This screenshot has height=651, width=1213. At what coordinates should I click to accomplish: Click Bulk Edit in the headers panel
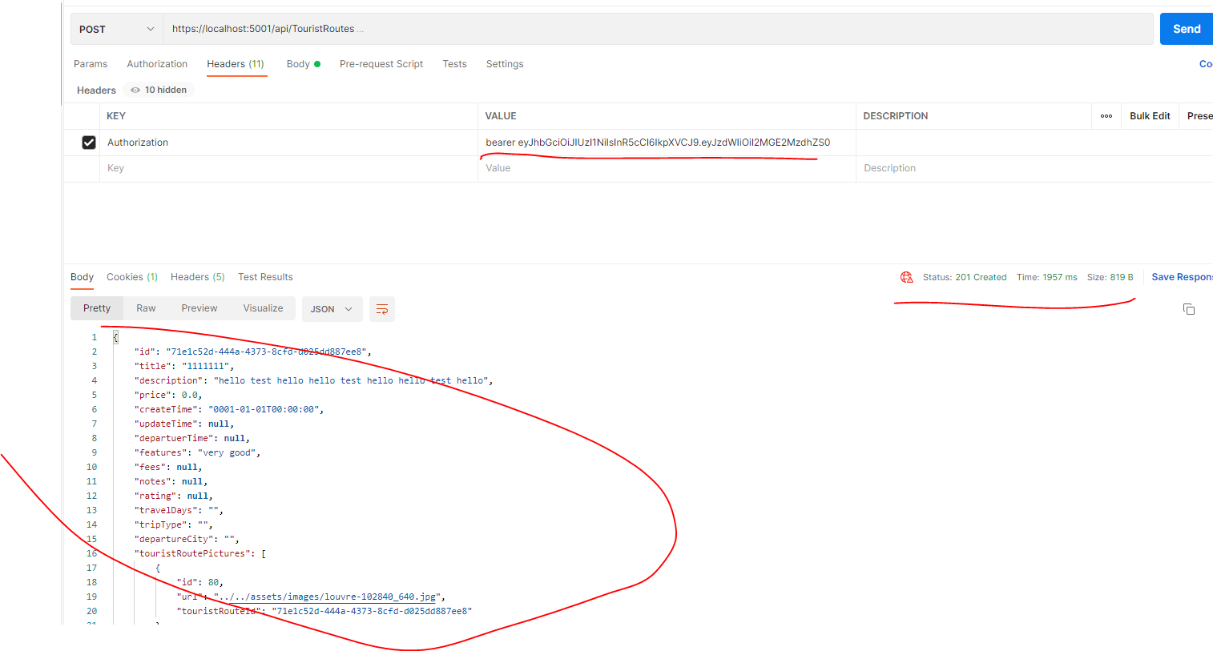tap(1149, 115)
